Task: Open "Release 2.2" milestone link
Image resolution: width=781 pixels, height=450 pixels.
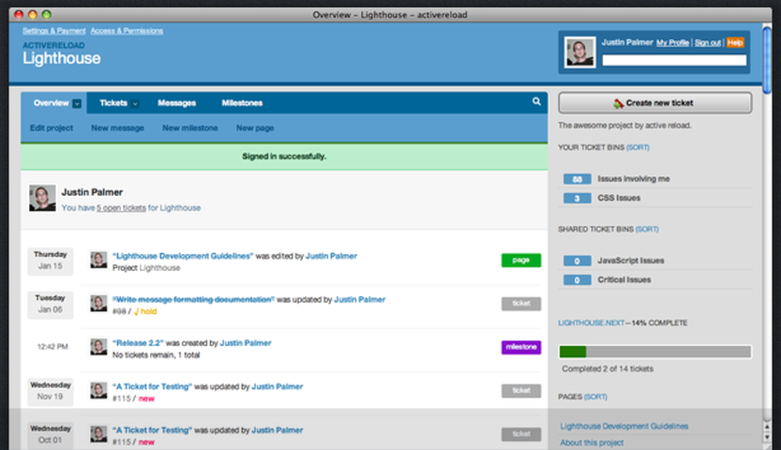Action: tap(138, 343)
